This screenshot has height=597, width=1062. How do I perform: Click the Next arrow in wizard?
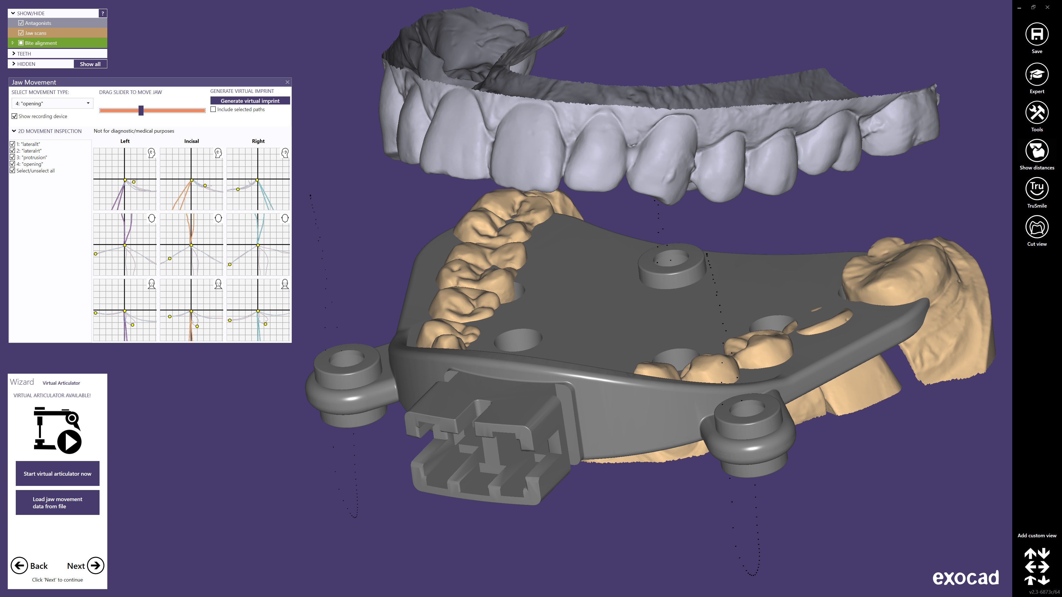[x=95, y=565]
